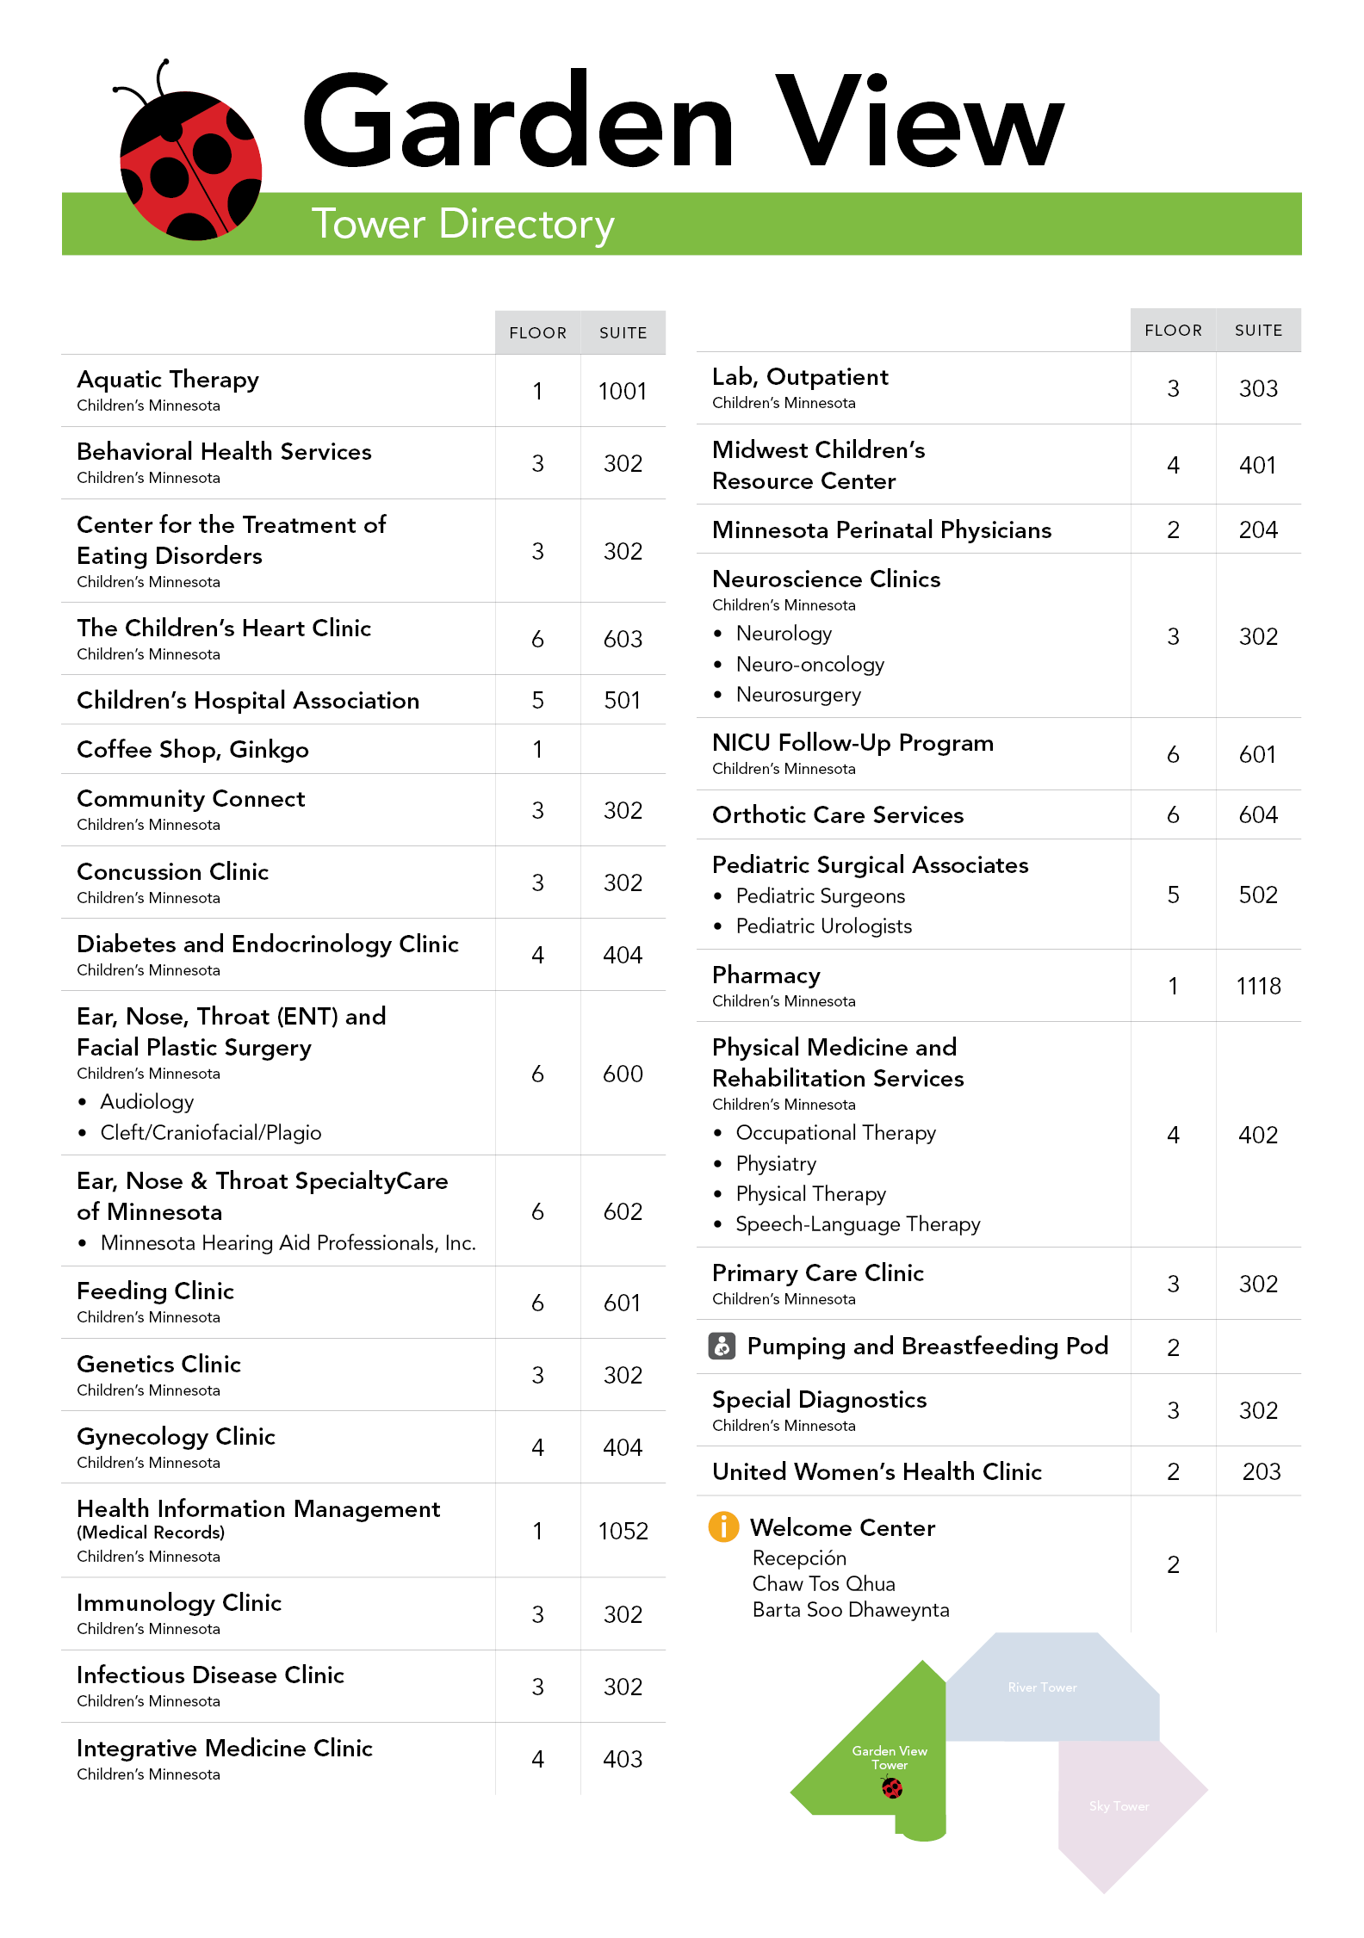
Task: Click the Aquatic Therapy listing
Action: coord(168,380)
